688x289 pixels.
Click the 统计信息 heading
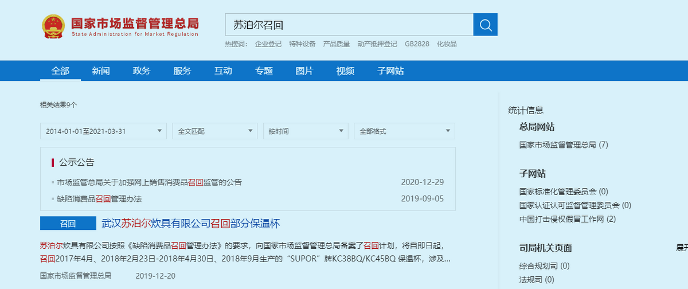[x=526, y=111]
